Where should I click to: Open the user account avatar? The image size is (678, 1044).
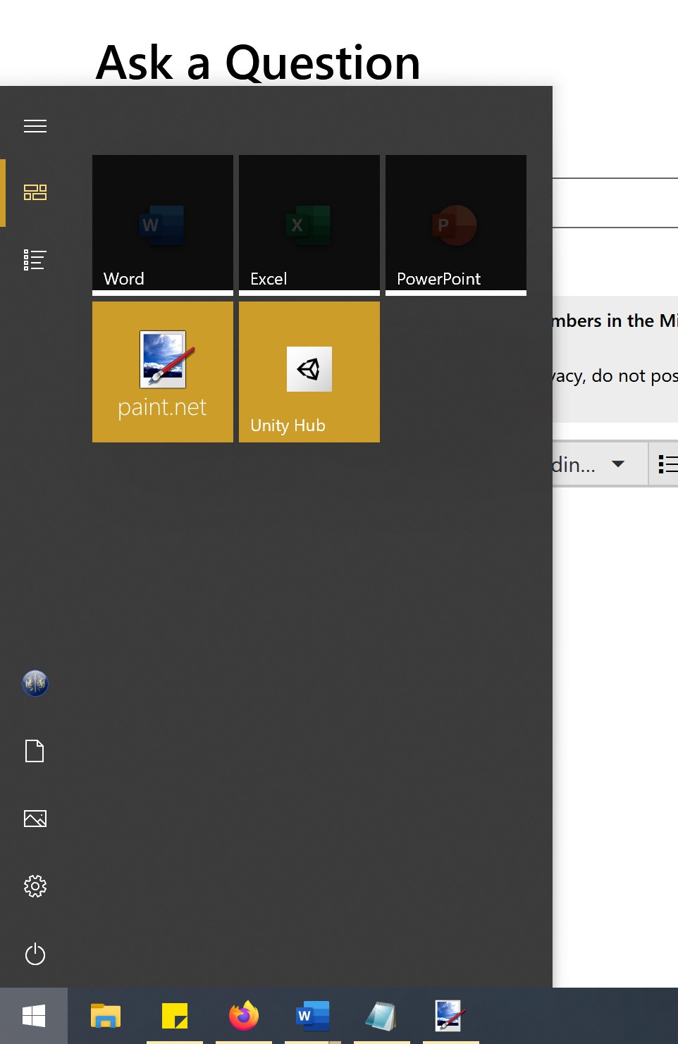click(x=35, y=683)
